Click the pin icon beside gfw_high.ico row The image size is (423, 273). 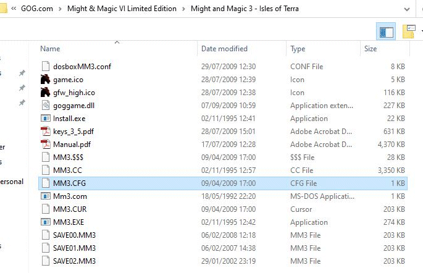tap(22, 88)
